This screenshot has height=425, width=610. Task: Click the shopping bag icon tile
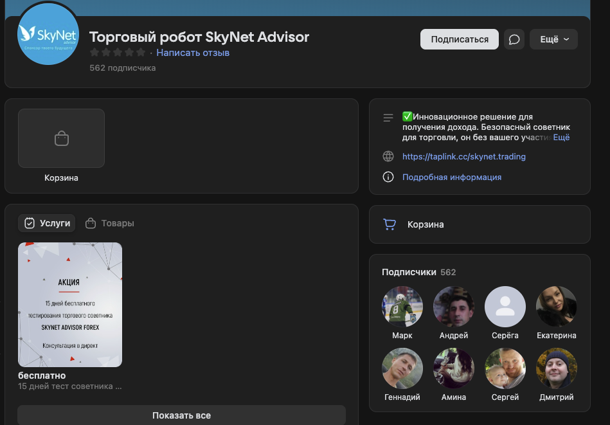(61, 138)
